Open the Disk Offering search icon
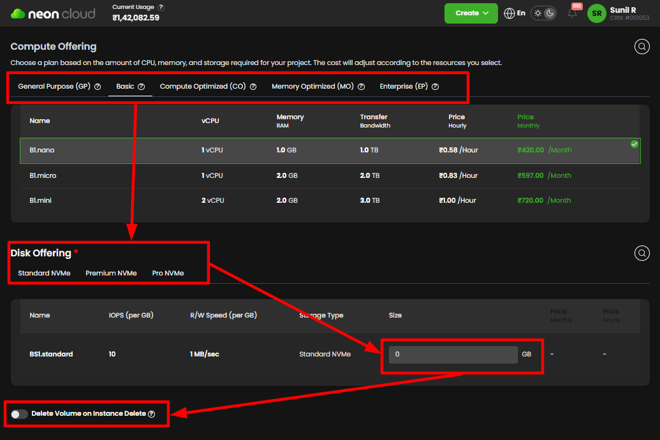The height and width of the screenshot is (440, 660). coord(642,253)
